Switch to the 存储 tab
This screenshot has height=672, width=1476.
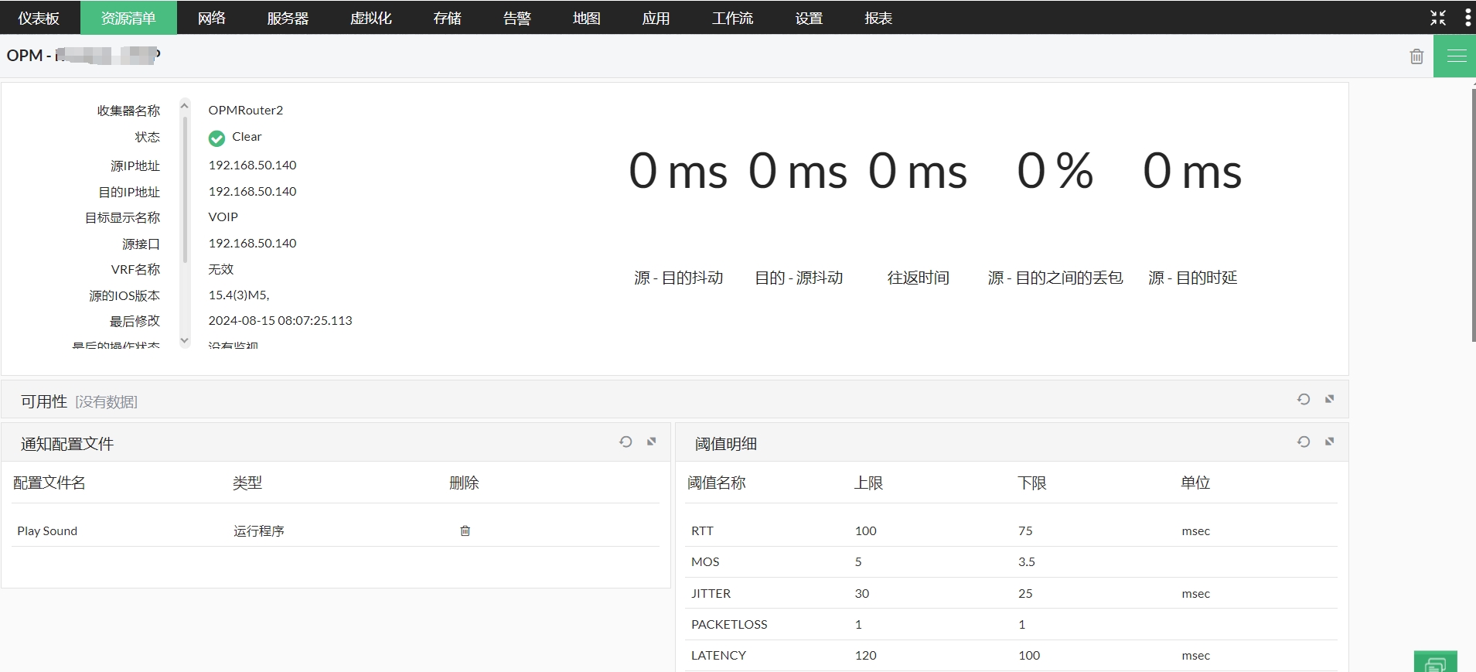[447, 18]
